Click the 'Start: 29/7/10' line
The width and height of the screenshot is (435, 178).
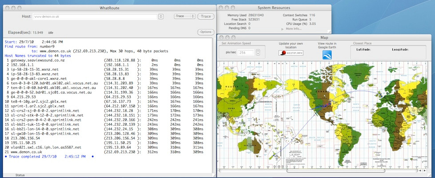point(34,42)
